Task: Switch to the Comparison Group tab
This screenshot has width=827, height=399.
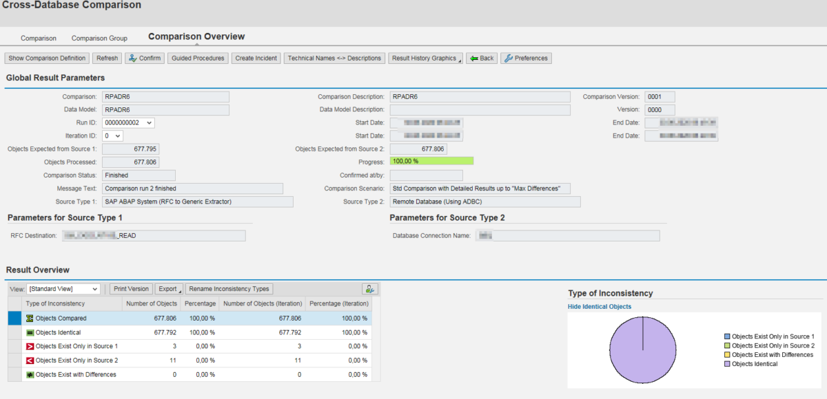Action: coord(99,38)
